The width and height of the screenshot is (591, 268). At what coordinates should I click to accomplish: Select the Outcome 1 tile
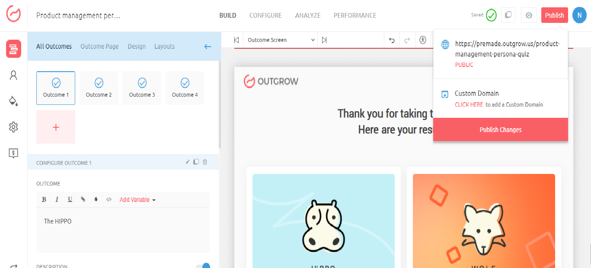coord(56,88)
